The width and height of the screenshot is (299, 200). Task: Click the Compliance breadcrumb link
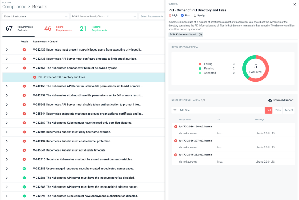pos(14,7)
